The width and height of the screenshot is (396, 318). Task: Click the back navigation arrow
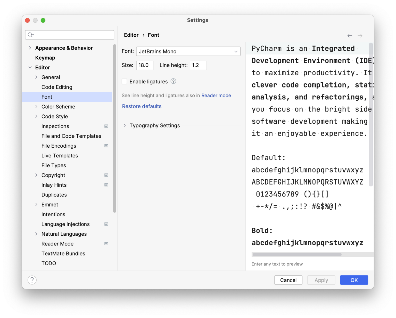[x=350, y=36]
